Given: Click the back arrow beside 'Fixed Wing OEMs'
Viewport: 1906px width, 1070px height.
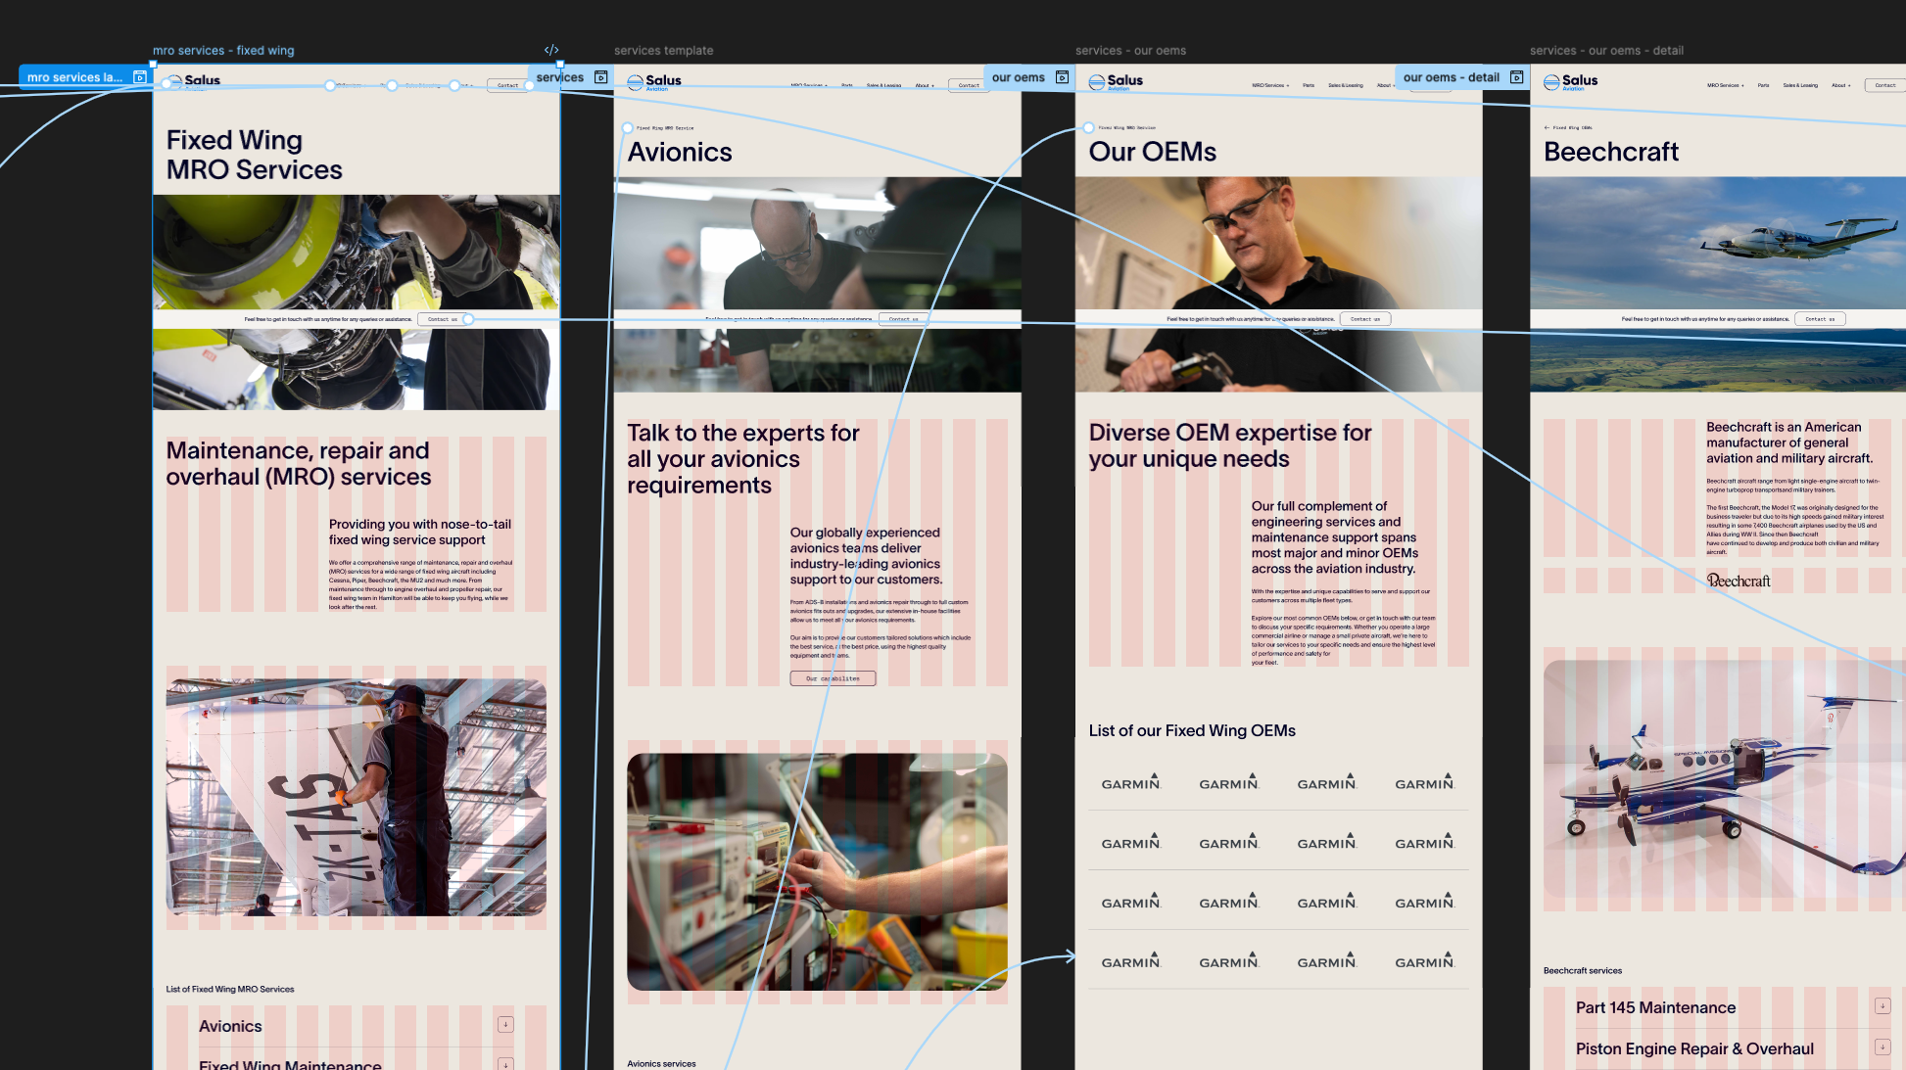Looking at the screenshot, I should coord(1547,127).
